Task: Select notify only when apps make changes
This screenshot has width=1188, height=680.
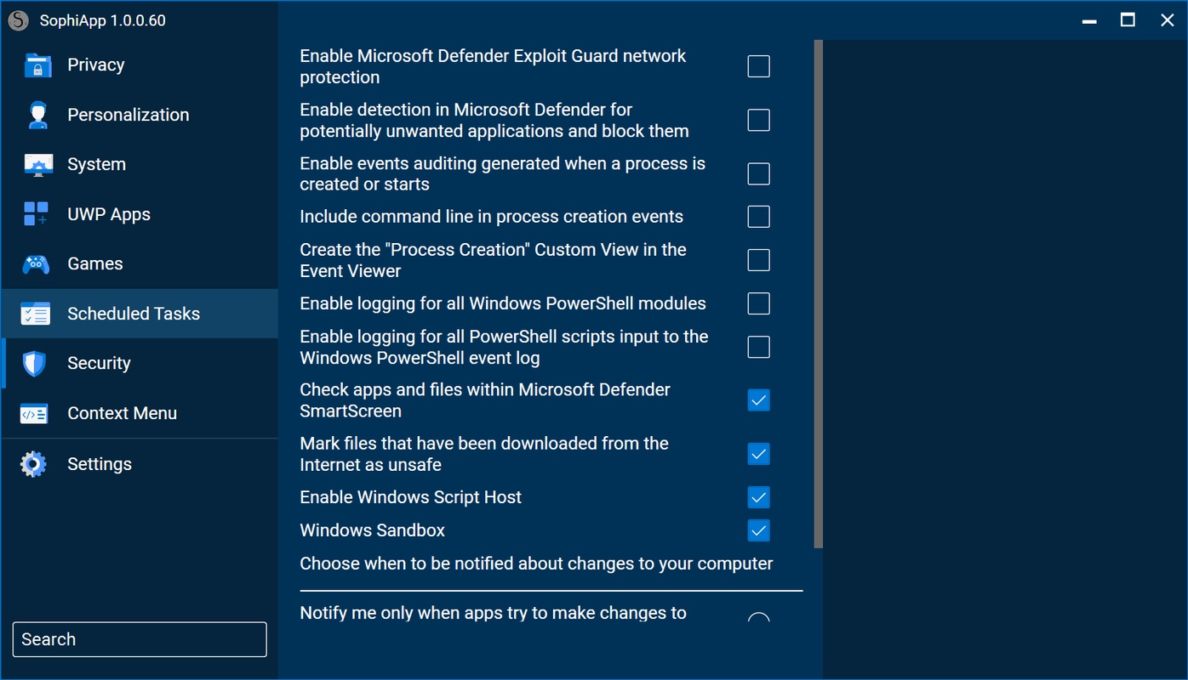Action: [758, 618]
